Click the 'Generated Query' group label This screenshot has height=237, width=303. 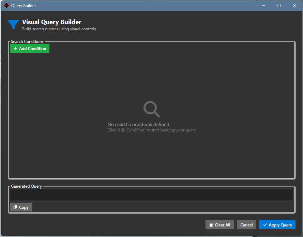26,186
